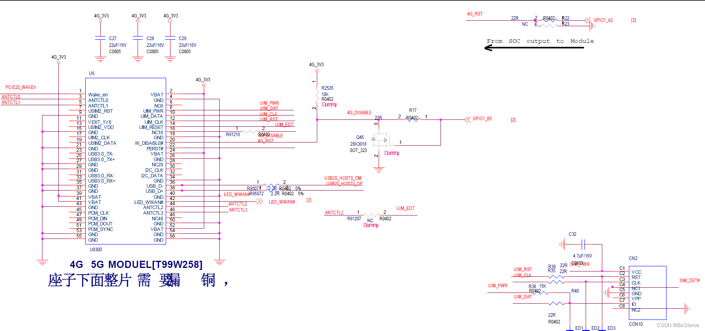This screenshot has height=331, width=705.
Task: Select the SIM_DET# net label
Action: (x=690, y=281)
